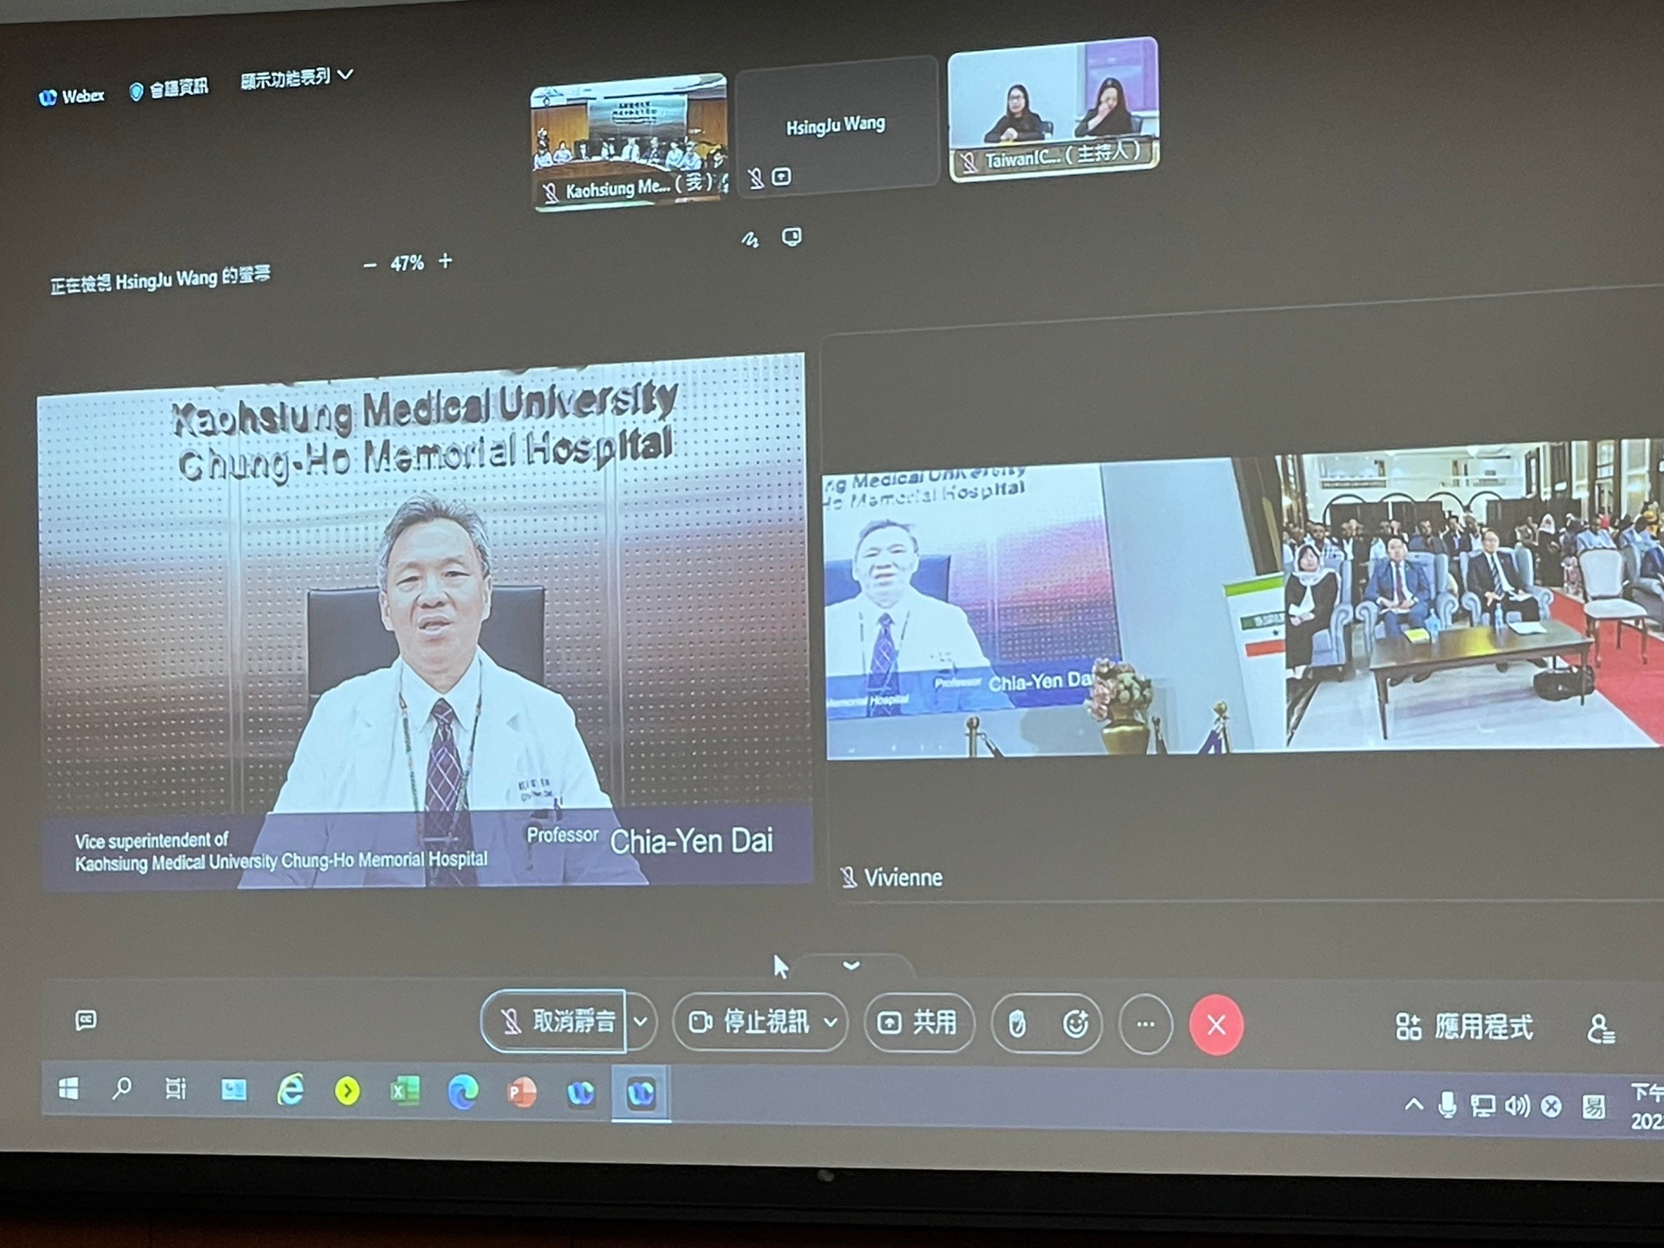Click the network tray icon
Screen dimensions: 1664x1248
tap(1482, 1106)
